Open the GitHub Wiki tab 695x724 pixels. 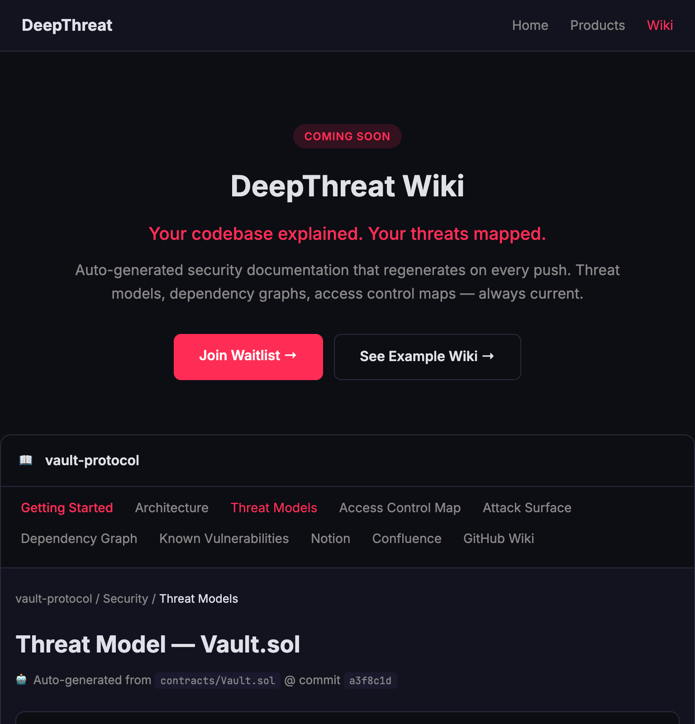499,538
